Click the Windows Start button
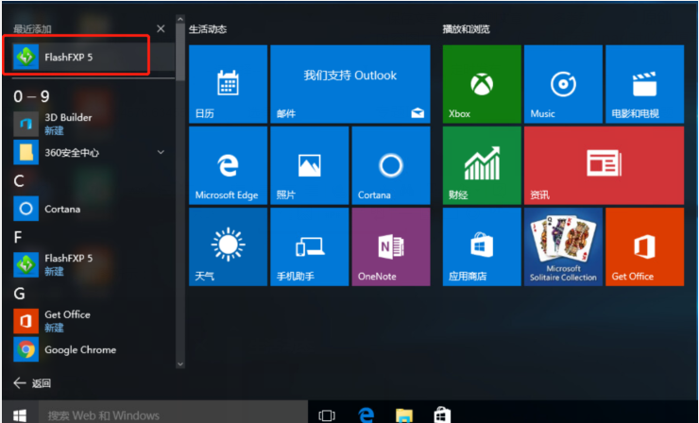The height and width of the screenshot is (423, 699). click(x=20, y=414)
